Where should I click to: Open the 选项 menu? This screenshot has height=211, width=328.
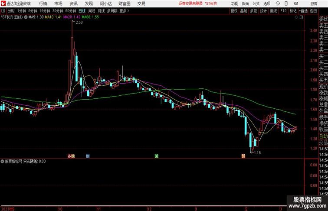click(x=267, y=3)
